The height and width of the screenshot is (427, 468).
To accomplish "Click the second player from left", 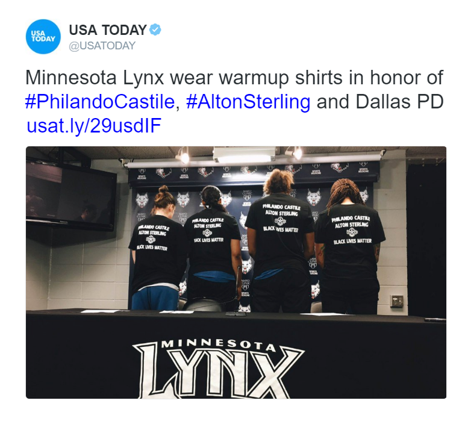I will click(213, 245).
